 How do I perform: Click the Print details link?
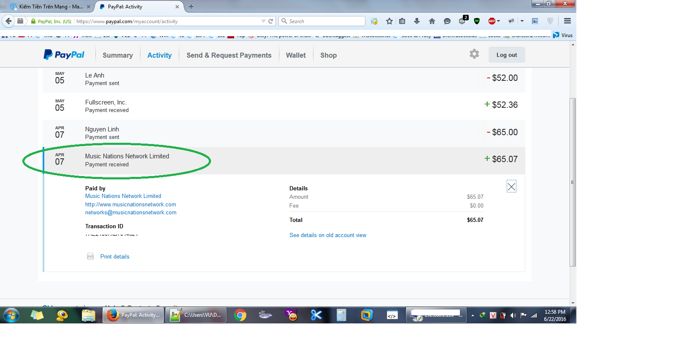click(x=115, y=257)
